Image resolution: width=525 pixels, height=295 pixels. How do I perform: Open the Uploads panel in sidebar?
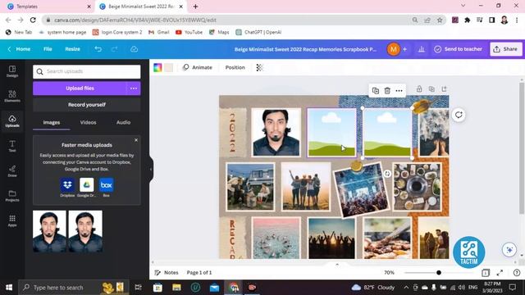pyautogui.click(x=12, y=120)
